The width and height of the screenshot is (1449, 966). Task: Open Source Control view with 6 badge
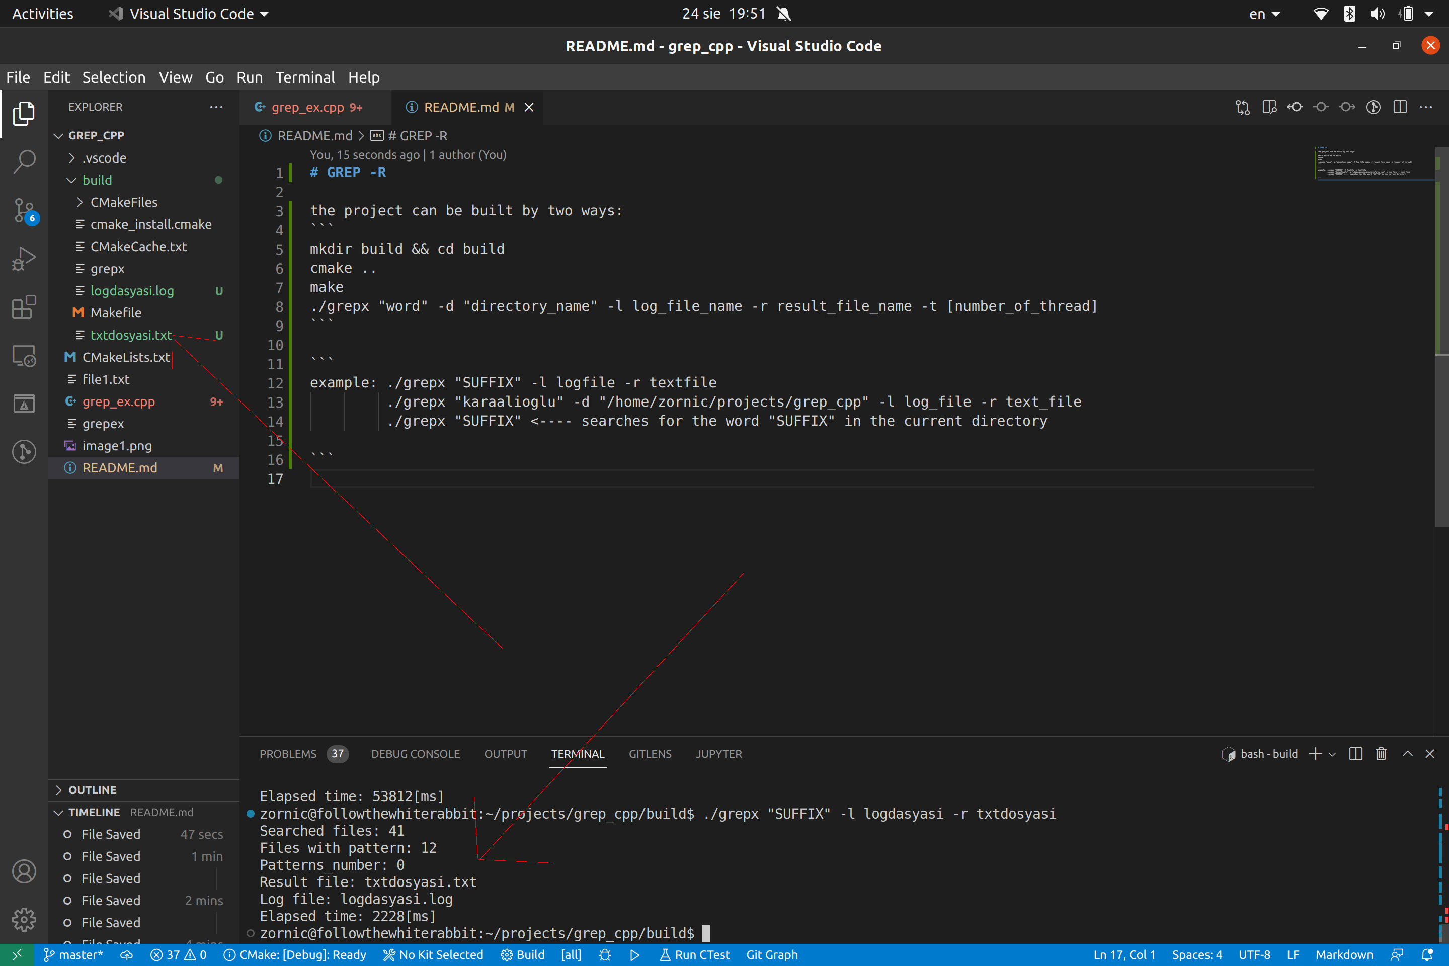pos(24,210)
